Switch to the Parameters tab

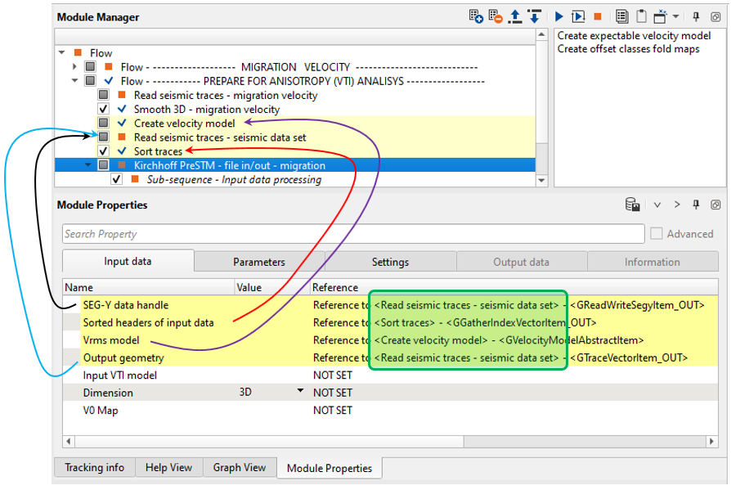pos(259,262)
